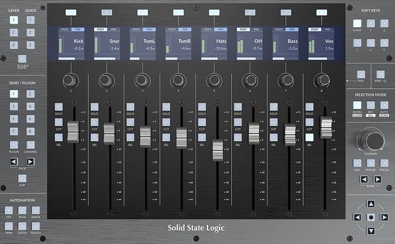Select the Kick channel display

click(x=71, y=44)
